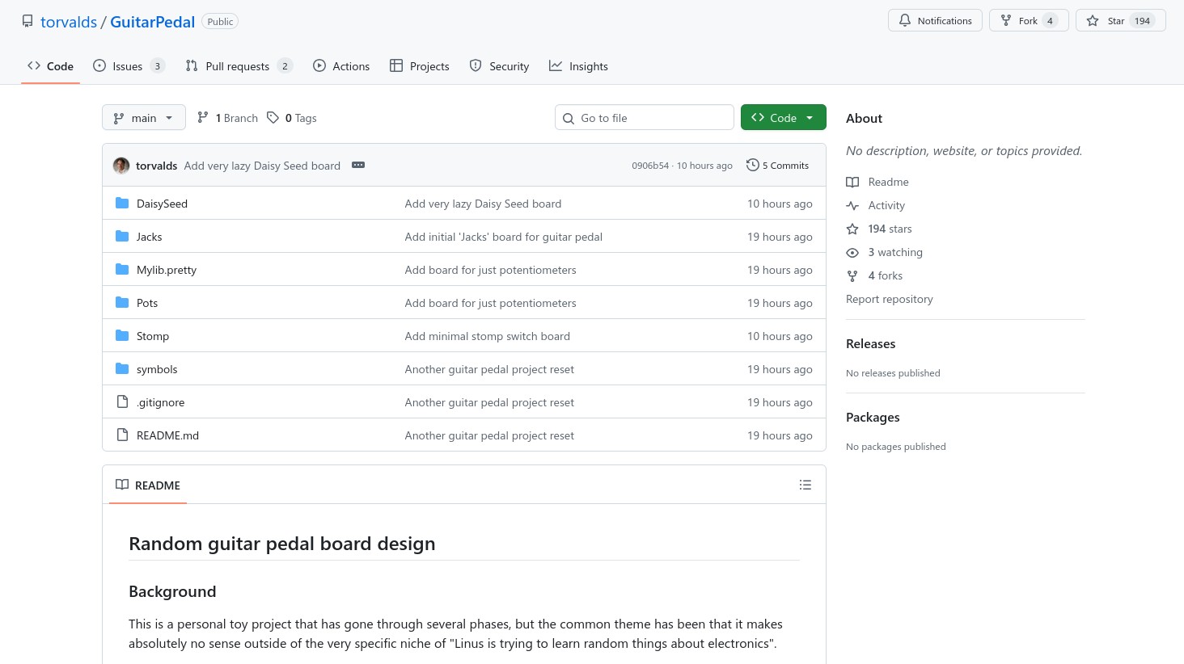Click the eye icon beside 3 watching

[x=852, y=252]
